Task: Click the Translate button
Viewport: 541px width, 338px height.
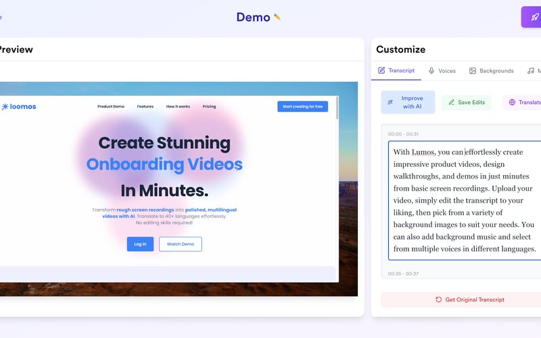Action: (x=521, y=102)
